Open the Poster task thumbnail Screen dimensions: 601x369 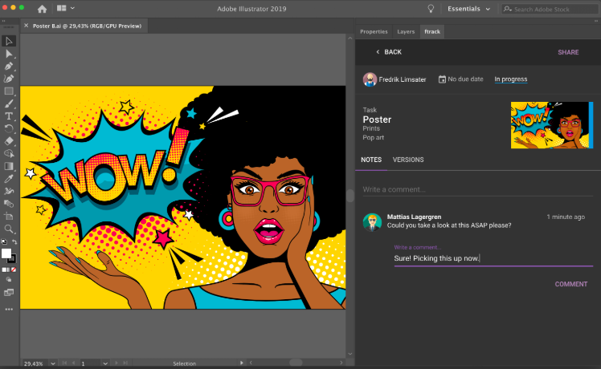552,125
